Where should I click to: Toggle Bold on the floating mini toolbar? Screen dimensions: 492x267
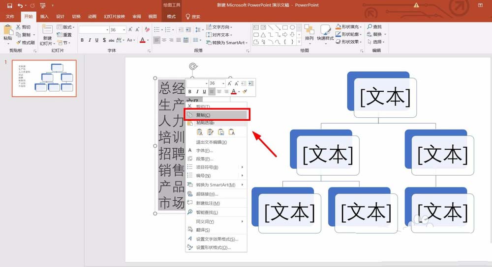pos(190,91)
